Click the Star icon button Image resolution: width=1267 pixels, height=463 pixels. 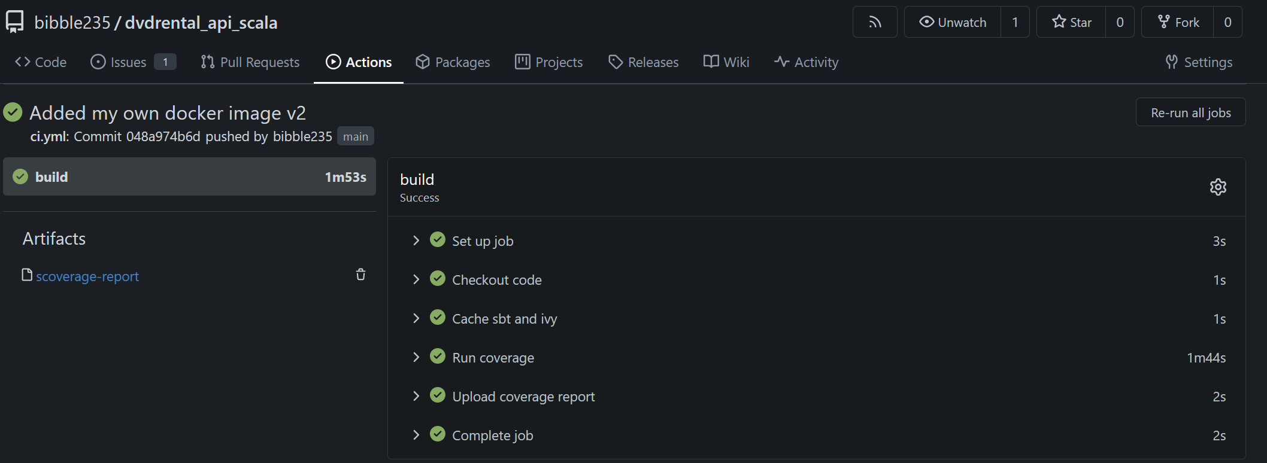(1071, 22)
